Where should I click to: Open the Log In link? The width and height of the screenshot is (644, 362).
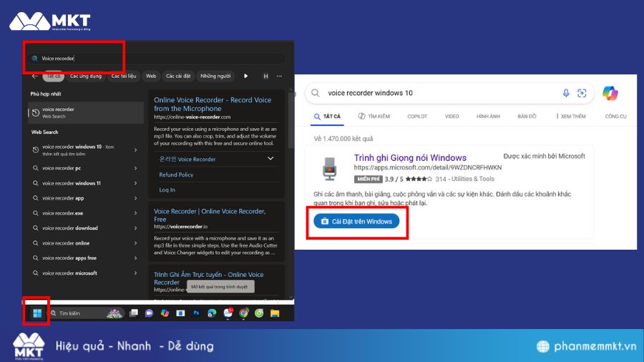(x=167, y=190)
